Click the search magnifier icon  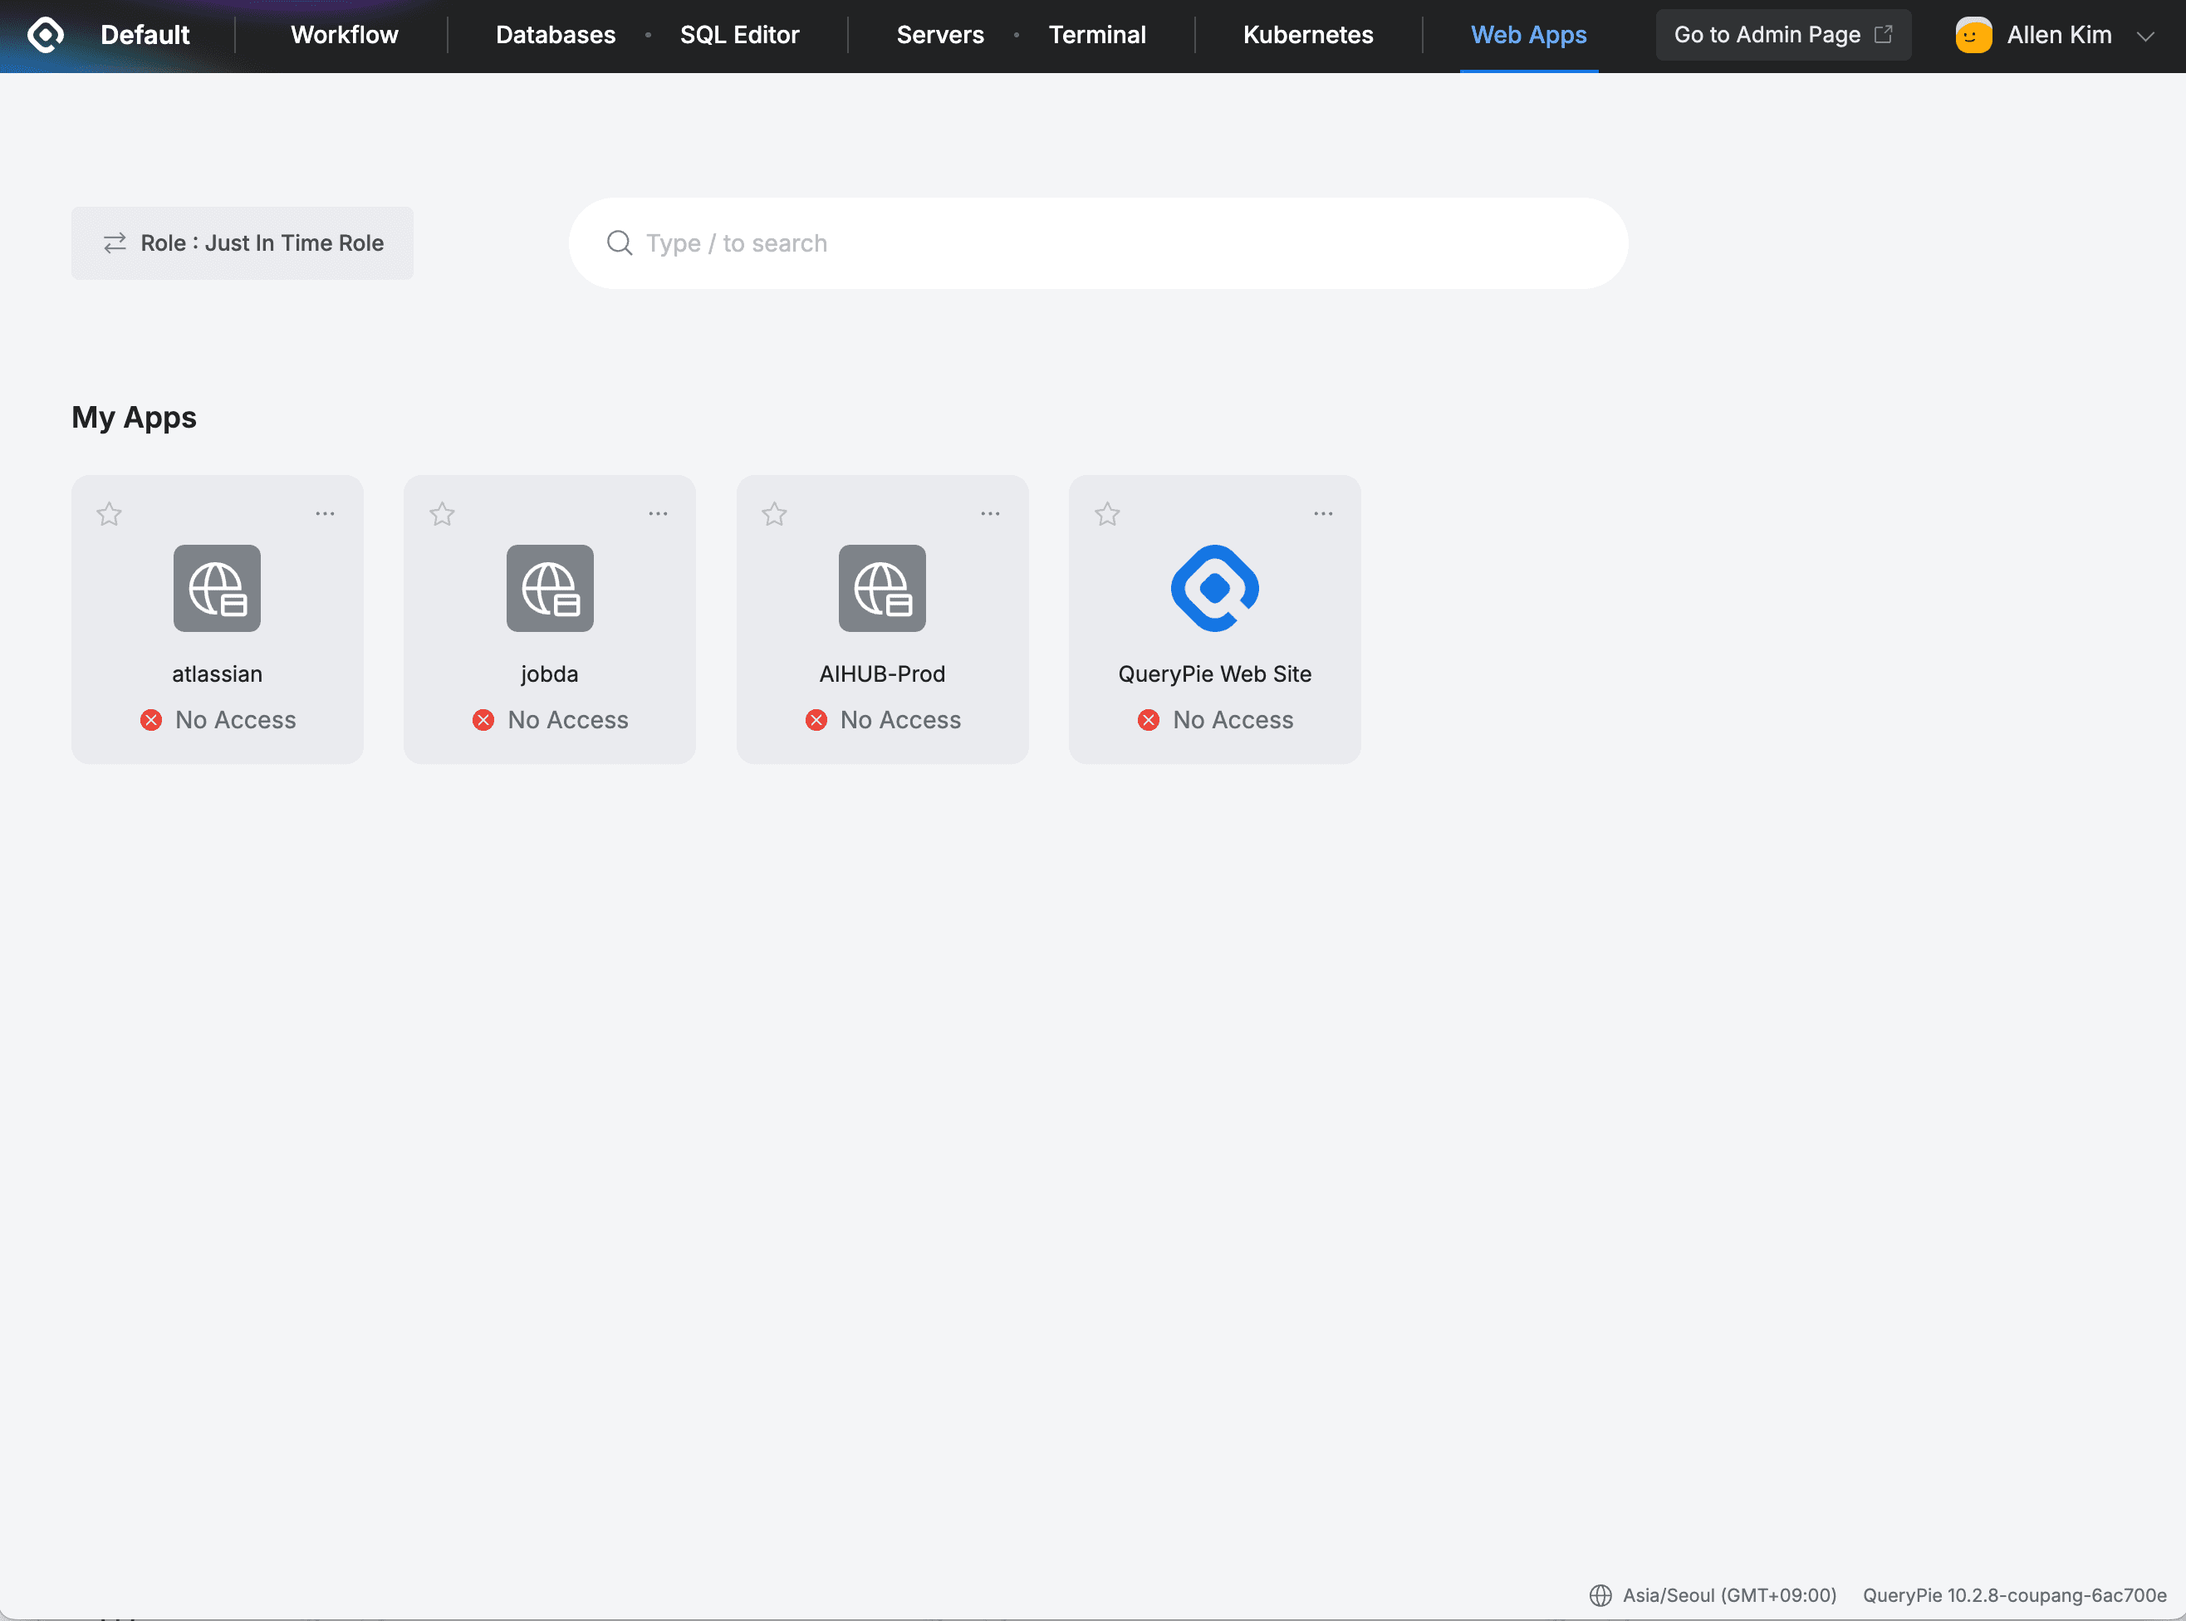pos(619,242)
